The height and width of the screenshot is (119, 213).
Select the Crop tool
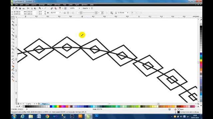[13, 25]
